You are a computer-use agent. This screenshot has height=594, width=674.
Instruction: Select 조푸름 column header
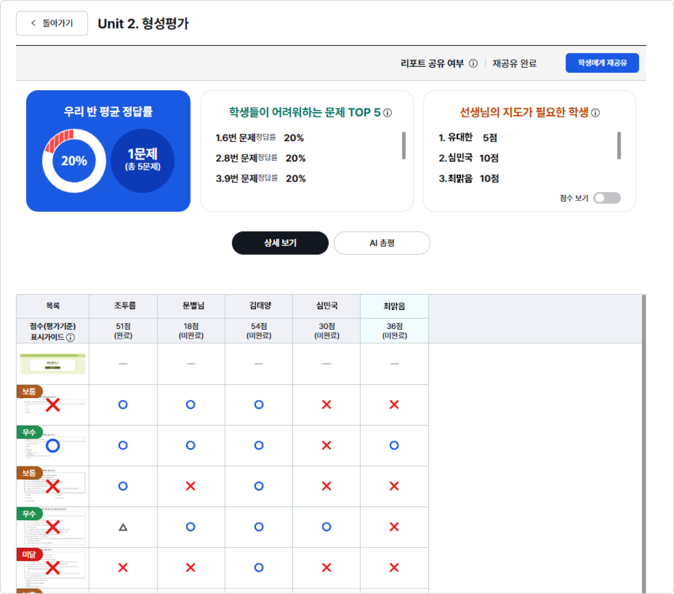pyautogui.click(x=123, y=306)
